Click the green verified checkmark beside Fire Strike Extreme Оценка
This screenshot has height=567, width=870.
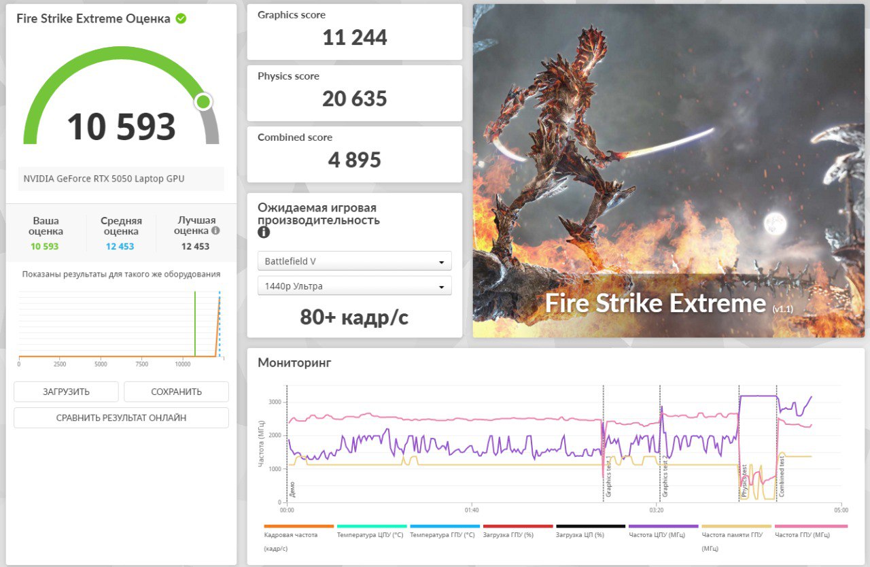pos(181,18)
